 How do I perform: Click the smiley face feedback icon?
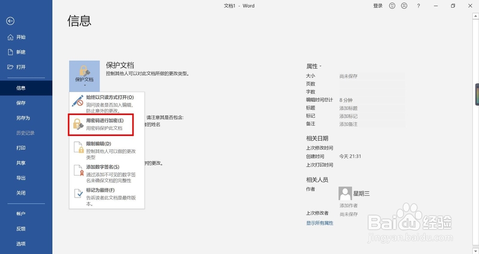pos(392,6)
